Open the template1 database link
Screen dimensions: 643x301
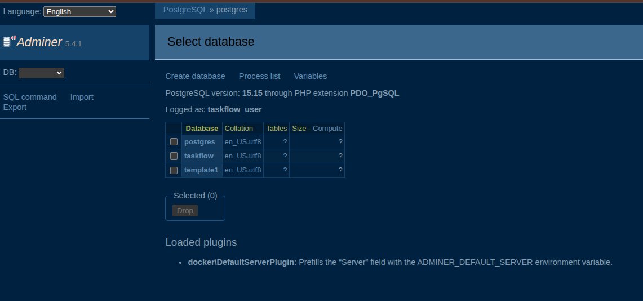click(201, 170)
